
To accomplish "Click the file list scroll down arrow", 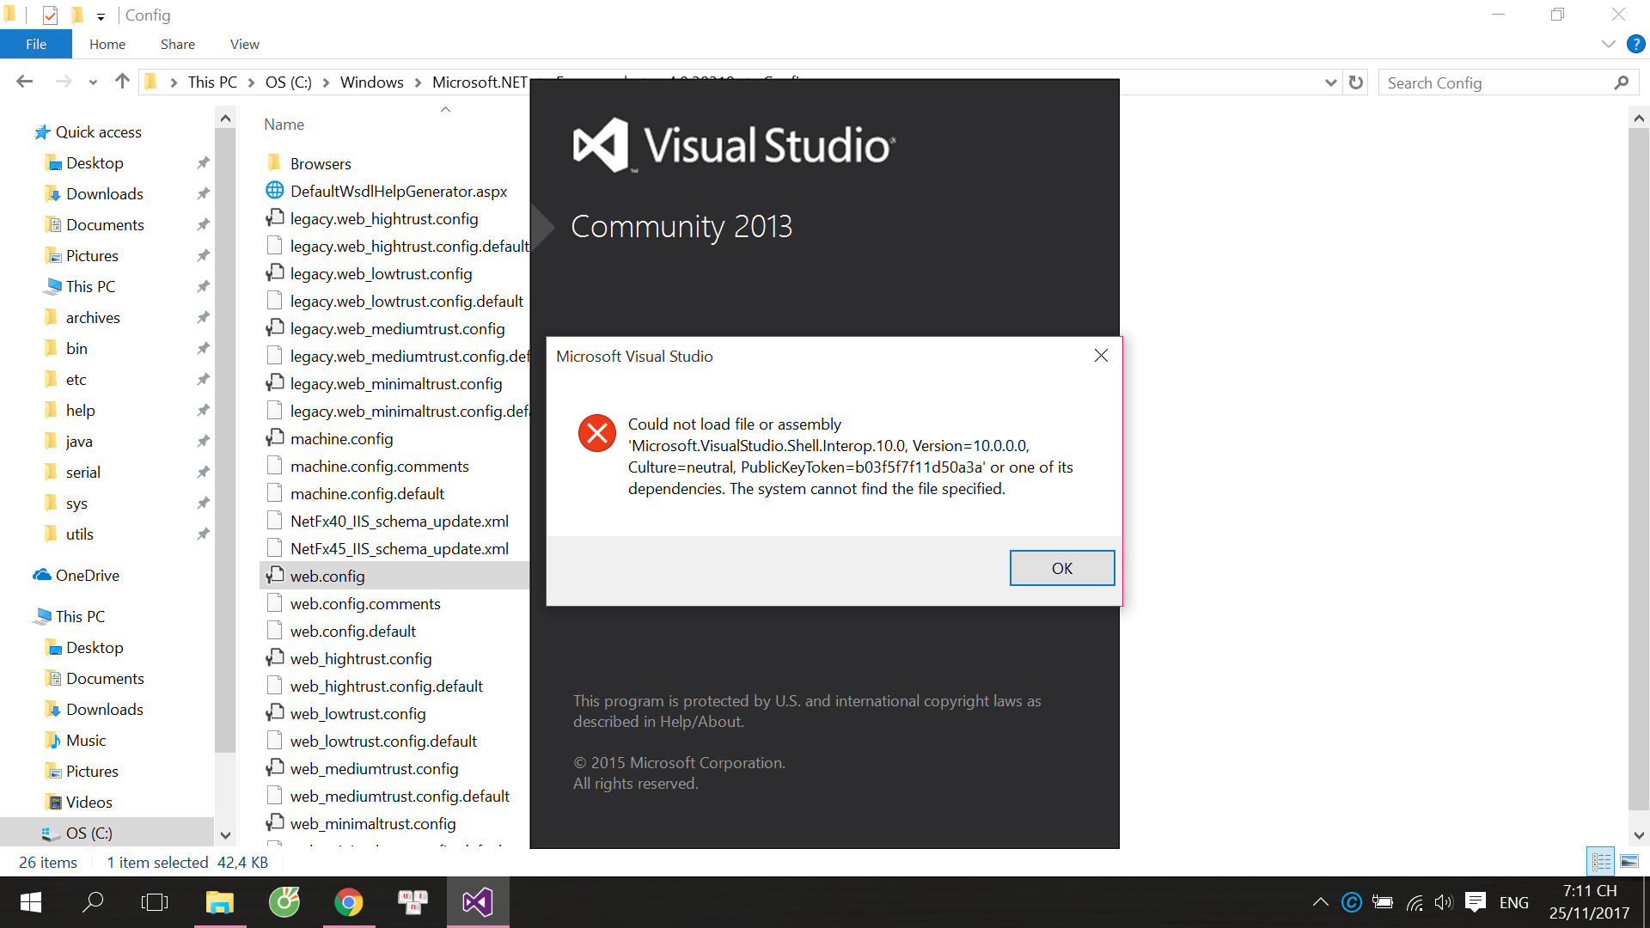I will click(1639, 835).
